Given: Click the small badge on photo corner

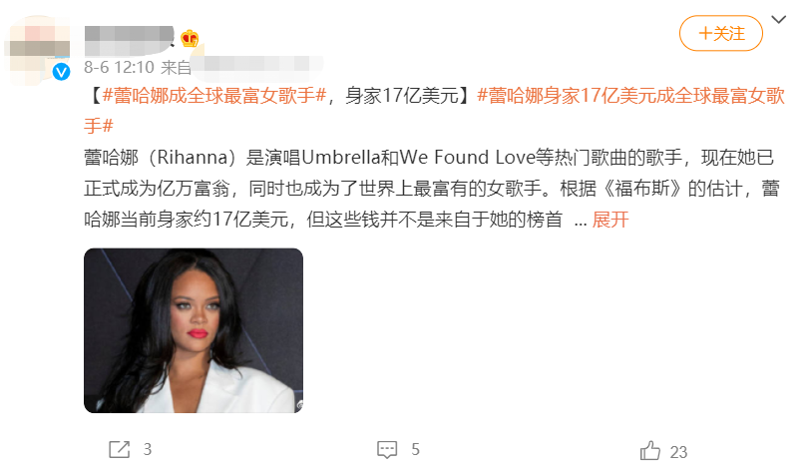Looking at the screenshot, I should click(x=299, y=405).
